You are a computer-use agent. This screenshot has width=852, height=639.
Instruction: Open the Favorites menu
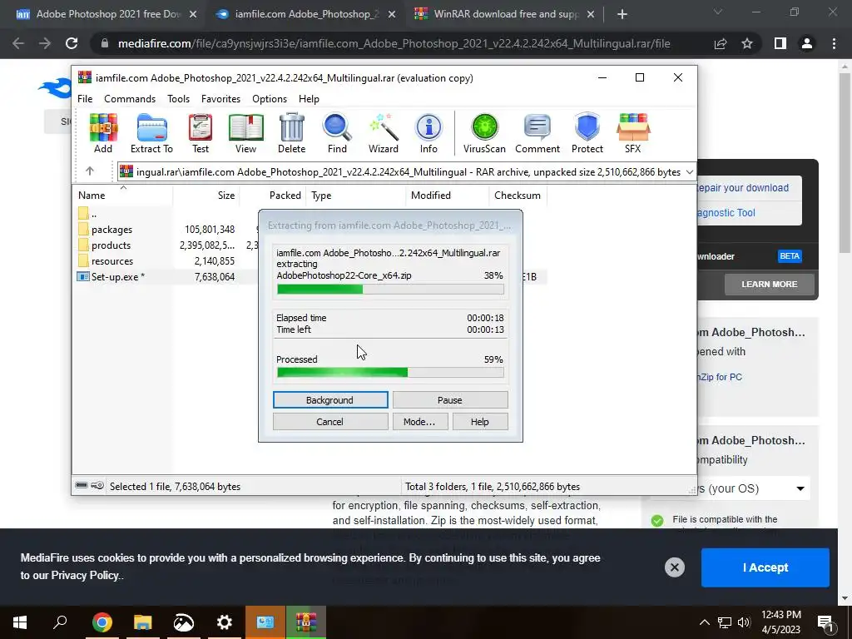[220, 99]
